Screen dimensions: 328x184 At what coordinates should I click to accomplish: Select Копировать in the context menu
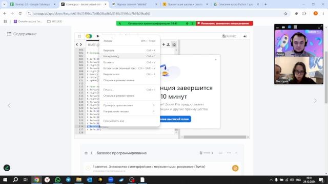click(130, 56)
